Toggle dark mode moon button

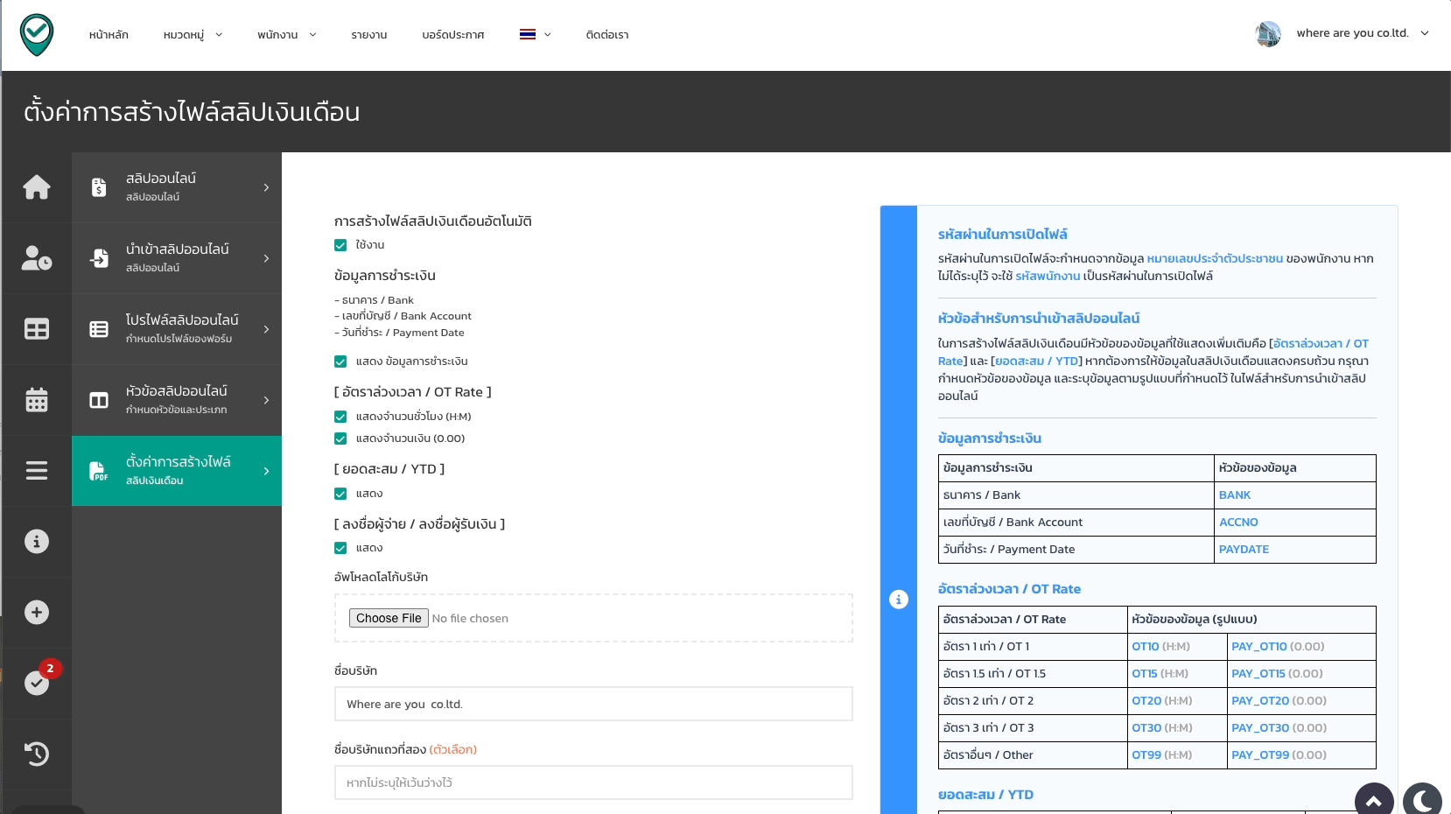click(1422, 800)
